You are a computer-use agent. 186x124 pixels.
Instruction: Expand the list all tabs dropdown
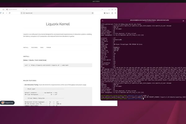click(x=102, y=9)
